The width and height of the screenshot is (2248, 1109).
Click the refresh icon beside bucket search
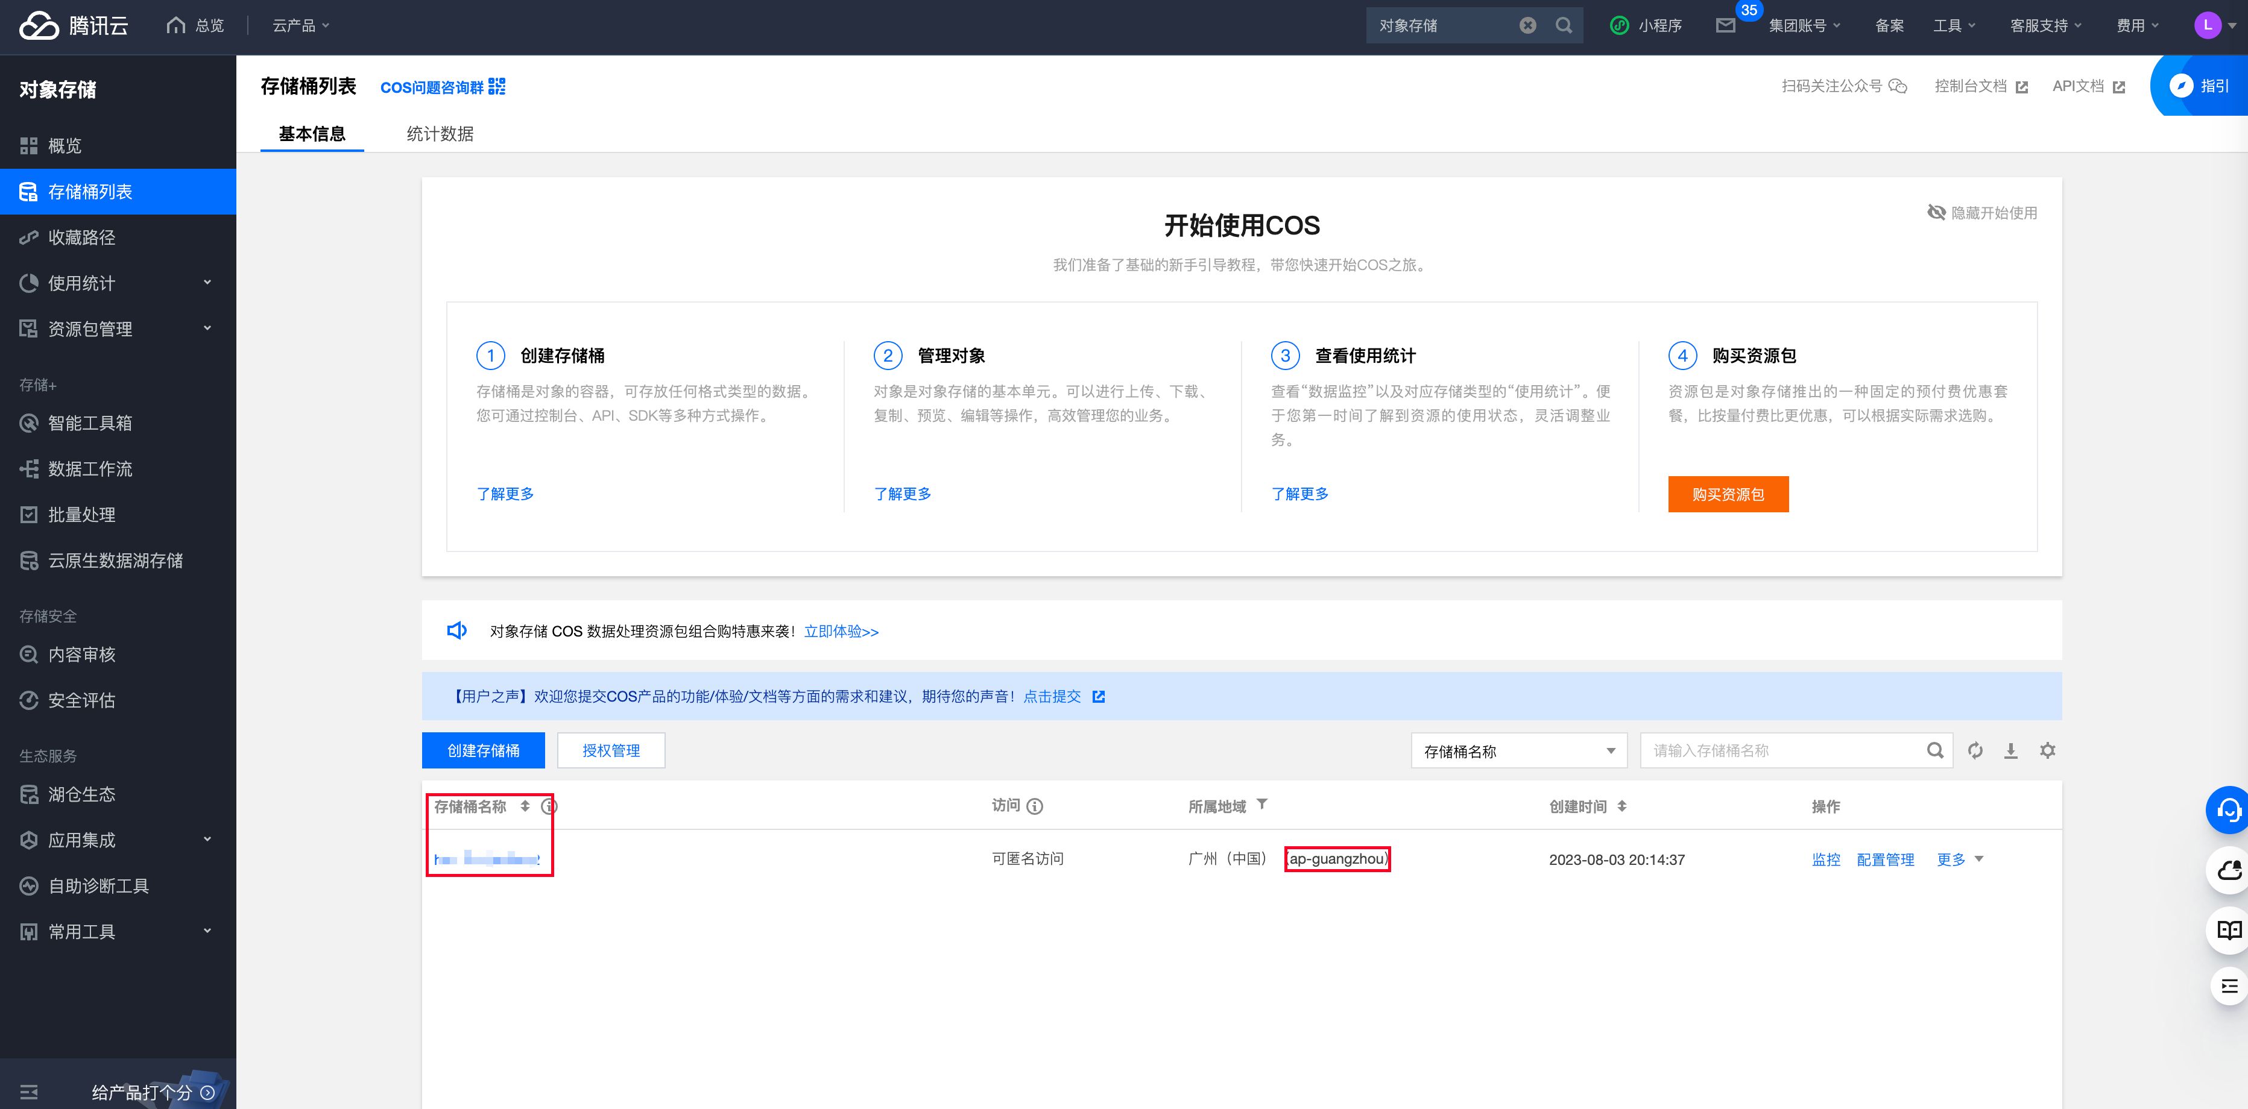(1975, 750)
